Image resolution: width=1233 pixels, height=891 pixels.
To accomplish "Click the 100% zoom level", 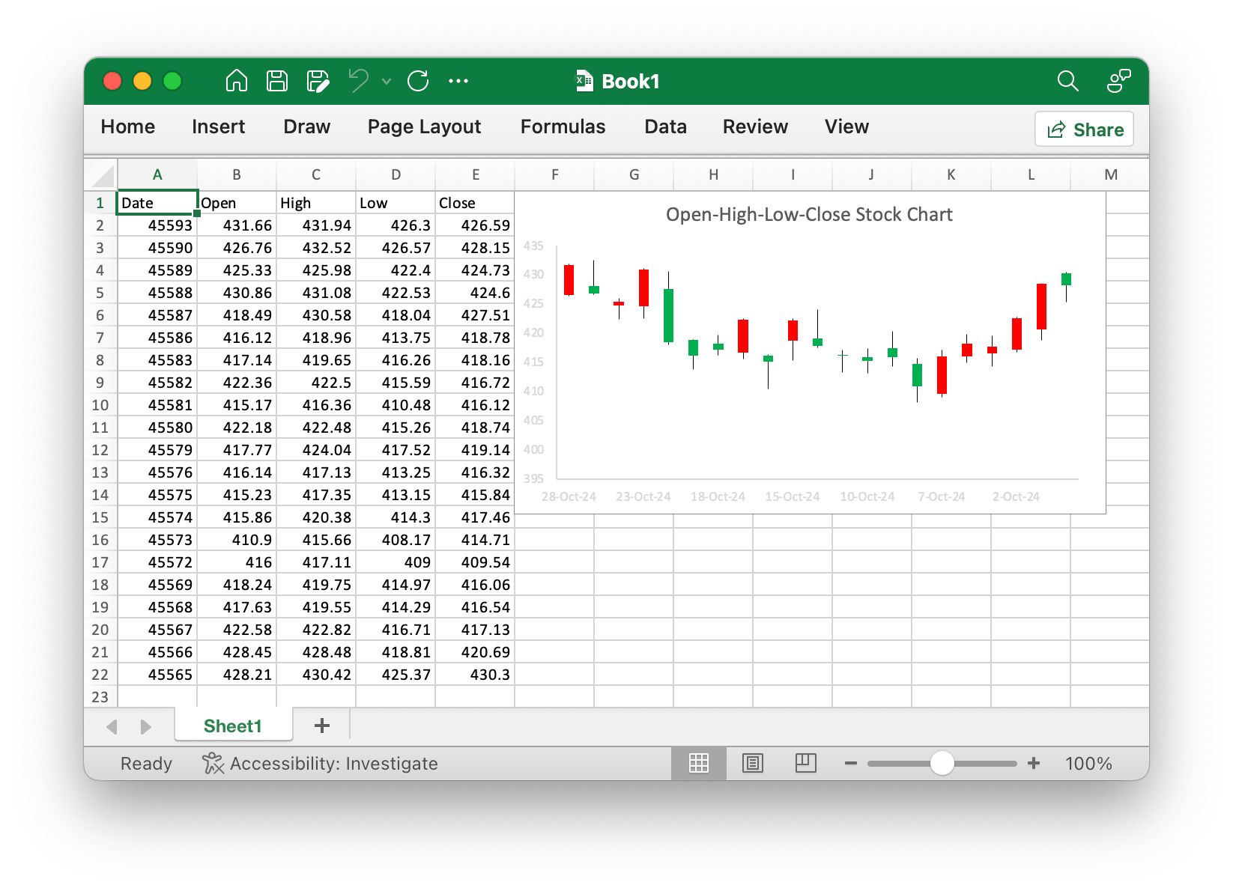I will tap(1088, 764).
